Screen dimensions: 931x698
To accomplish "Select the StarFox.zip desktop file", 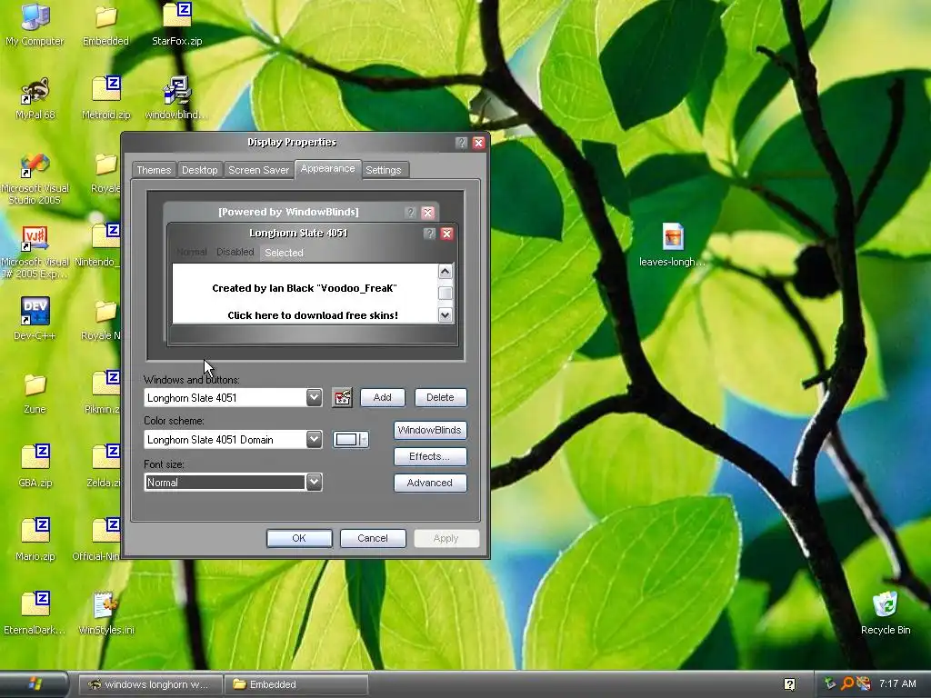I will coord(177,24).
